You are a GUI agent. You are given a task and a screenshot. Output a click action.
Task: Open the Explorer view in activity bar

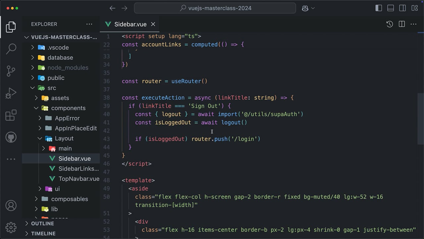point(11,27)
